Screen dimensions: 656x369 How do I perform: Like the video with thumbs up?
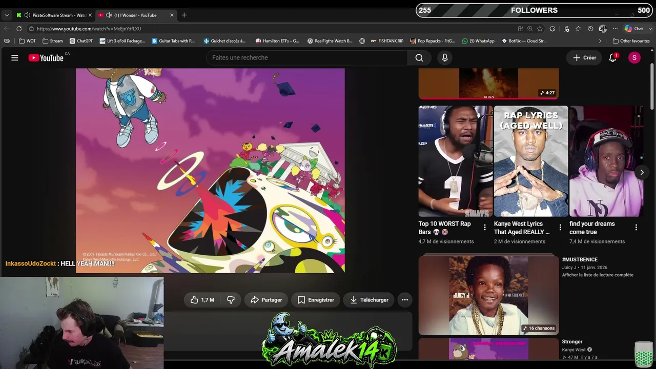coord(202,300)
